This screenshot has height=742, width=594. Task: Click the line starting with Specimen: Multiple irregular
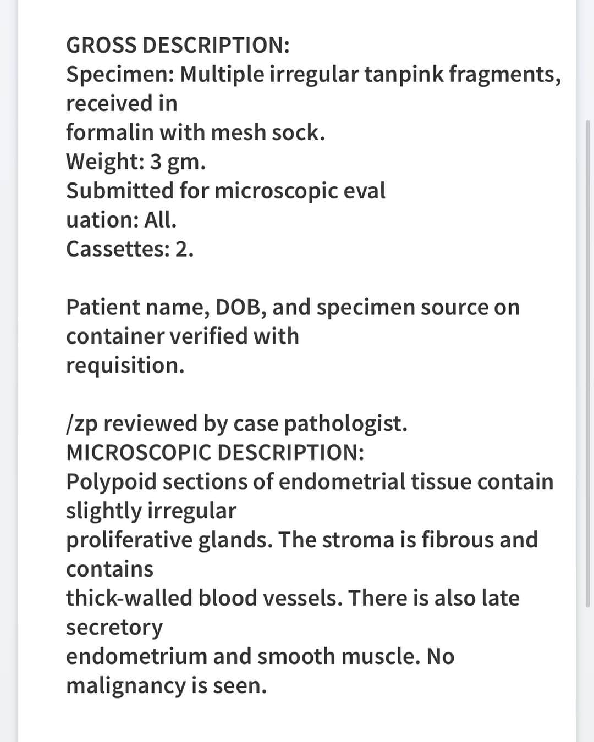(x=313, y=75)
